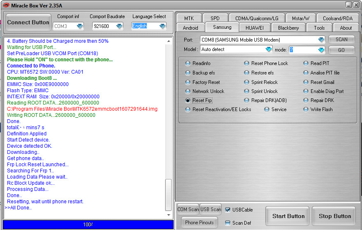Click 'CPU: MT6572 SW:0000 Ver: CA01' log line

45,72
